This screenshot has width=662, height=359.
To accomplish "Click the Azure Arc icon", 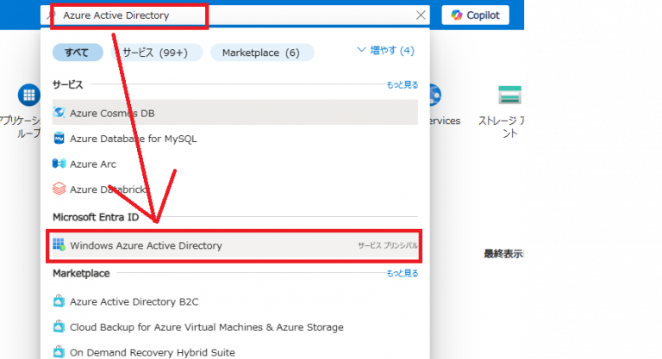I will coord(59,164).
